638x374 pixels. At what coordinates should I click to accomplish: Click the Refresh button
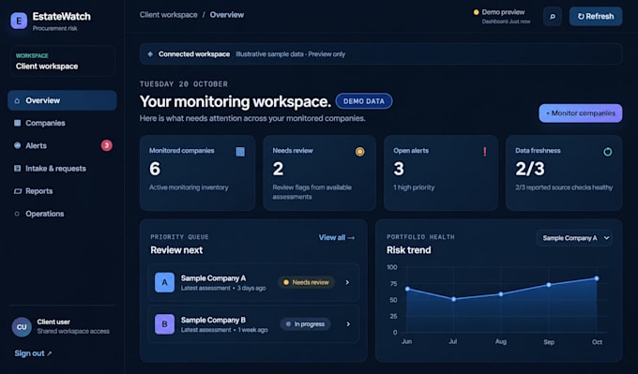point(596,16)
